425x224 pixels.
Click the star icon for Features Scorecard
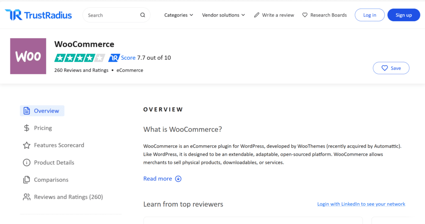click(x=27, y=145)
